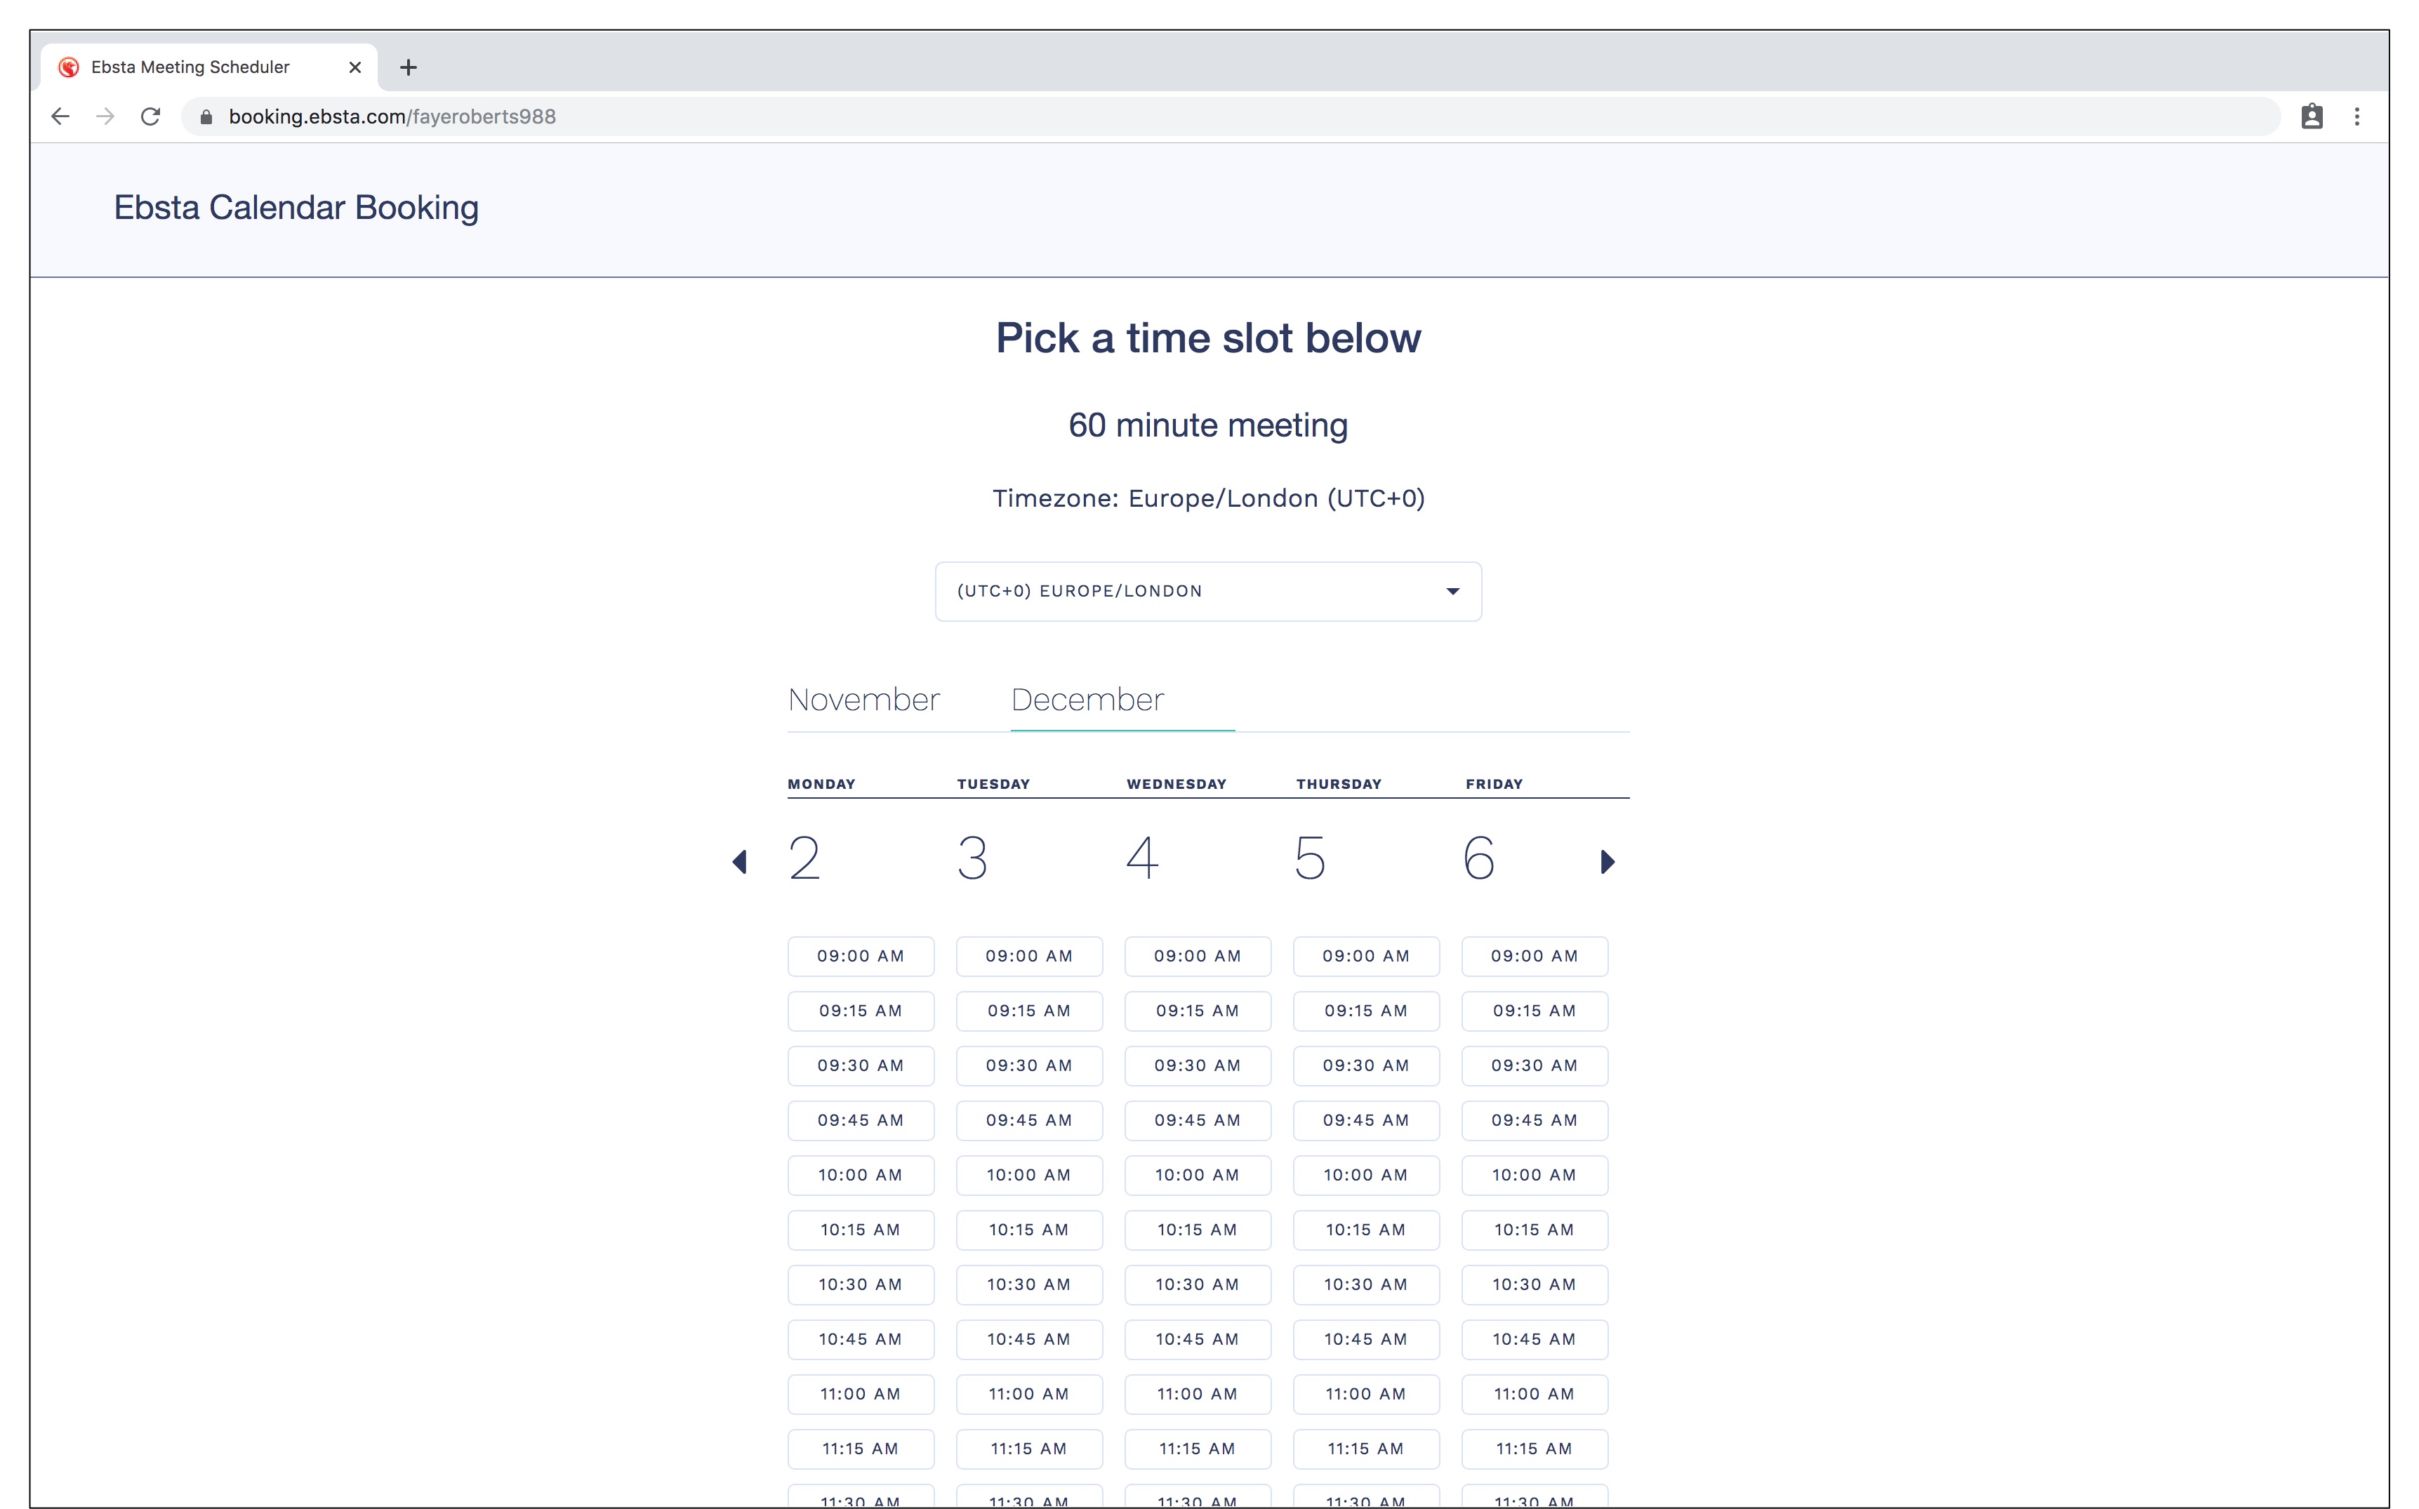The image size is (2419, 1509).
Task: Click the Ebsta Calendar Booking heading
Action: 296,208
